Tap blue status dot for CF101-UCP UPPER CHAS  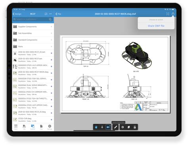[x=52, y=106]
